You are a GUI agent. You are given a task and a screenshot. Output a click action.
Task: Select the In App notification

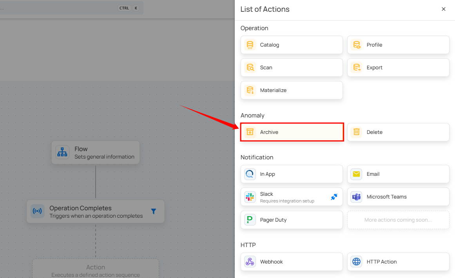click(292, 174)
